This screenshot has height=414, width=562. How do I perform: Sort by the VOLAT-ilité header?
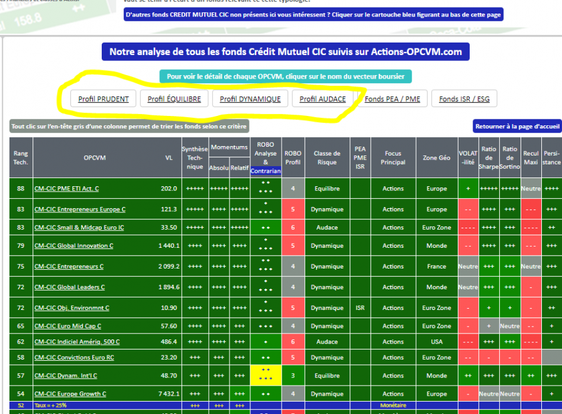coord(468,158)
